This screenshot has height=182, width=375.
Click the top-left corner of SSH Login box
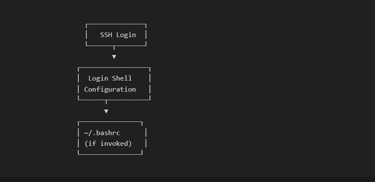pos(86,24)
